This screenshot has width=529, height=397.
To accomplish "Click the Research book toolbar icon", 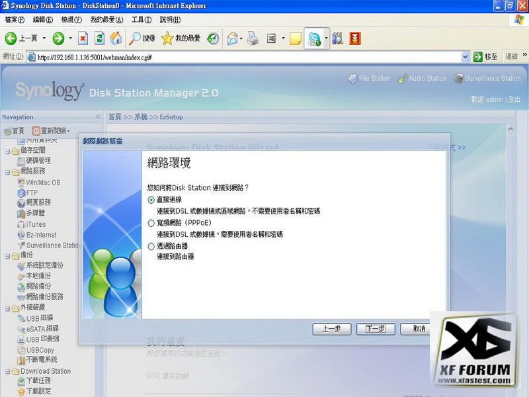I will pos(337,38).
